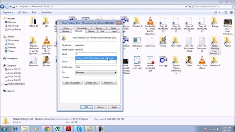Switch to the Layout tab
This screenshot has width=235, height=132.
[x=115, y=31]
